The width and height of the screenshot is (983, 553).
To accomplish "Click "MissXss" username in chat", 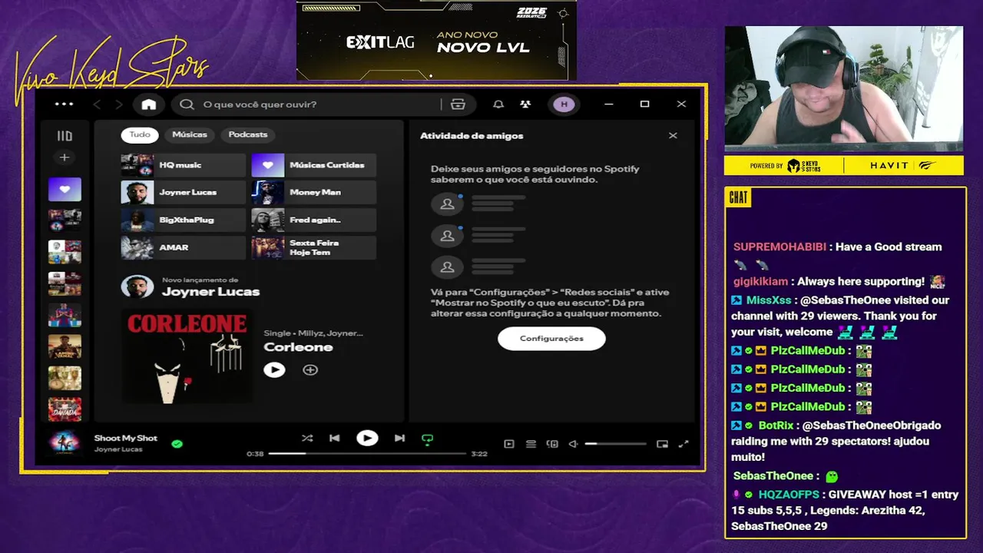I will [769, 300].
